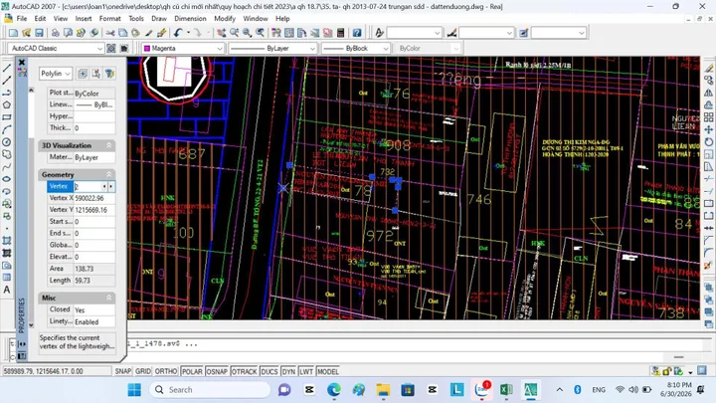The height and width of the screenshot is (403, 716).
Task: Save the drawing with the diskette icon
Action: (39, 33)
